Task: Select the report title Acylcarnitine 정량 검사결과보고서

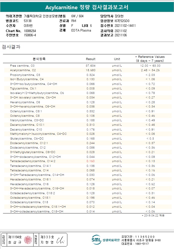Action: [87, 7]
